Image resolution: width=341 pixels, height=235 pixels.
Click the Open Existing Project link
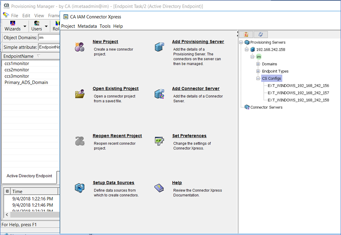pos(116,88)
